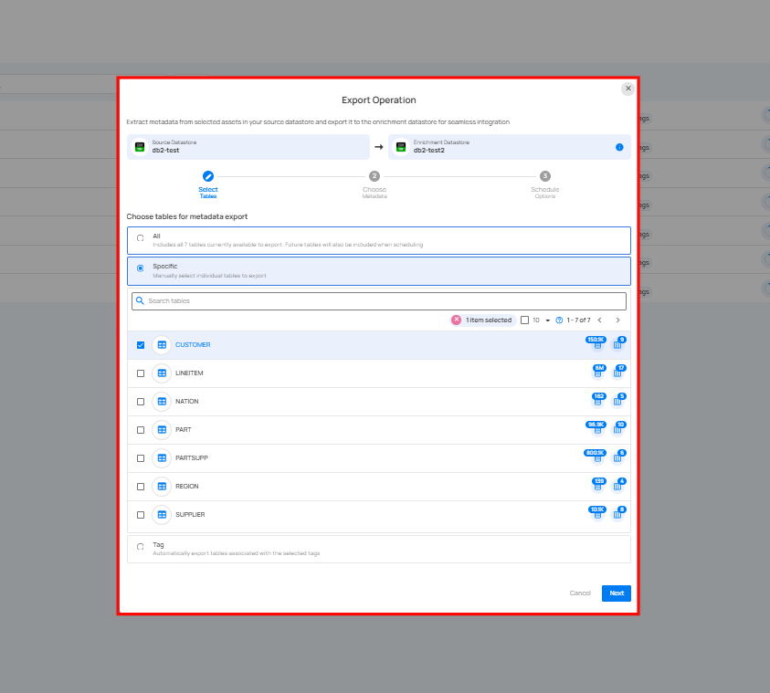Clear selection via the pink X icon

click(x=457, y=320)
